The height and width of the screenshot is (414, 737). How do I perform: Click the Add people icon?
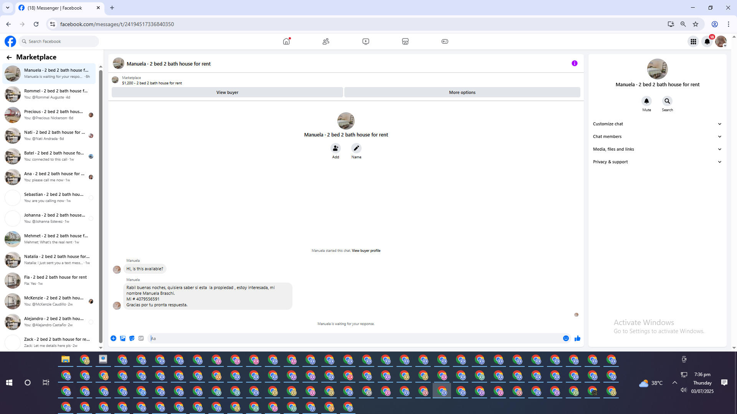(x=335, y=148)
